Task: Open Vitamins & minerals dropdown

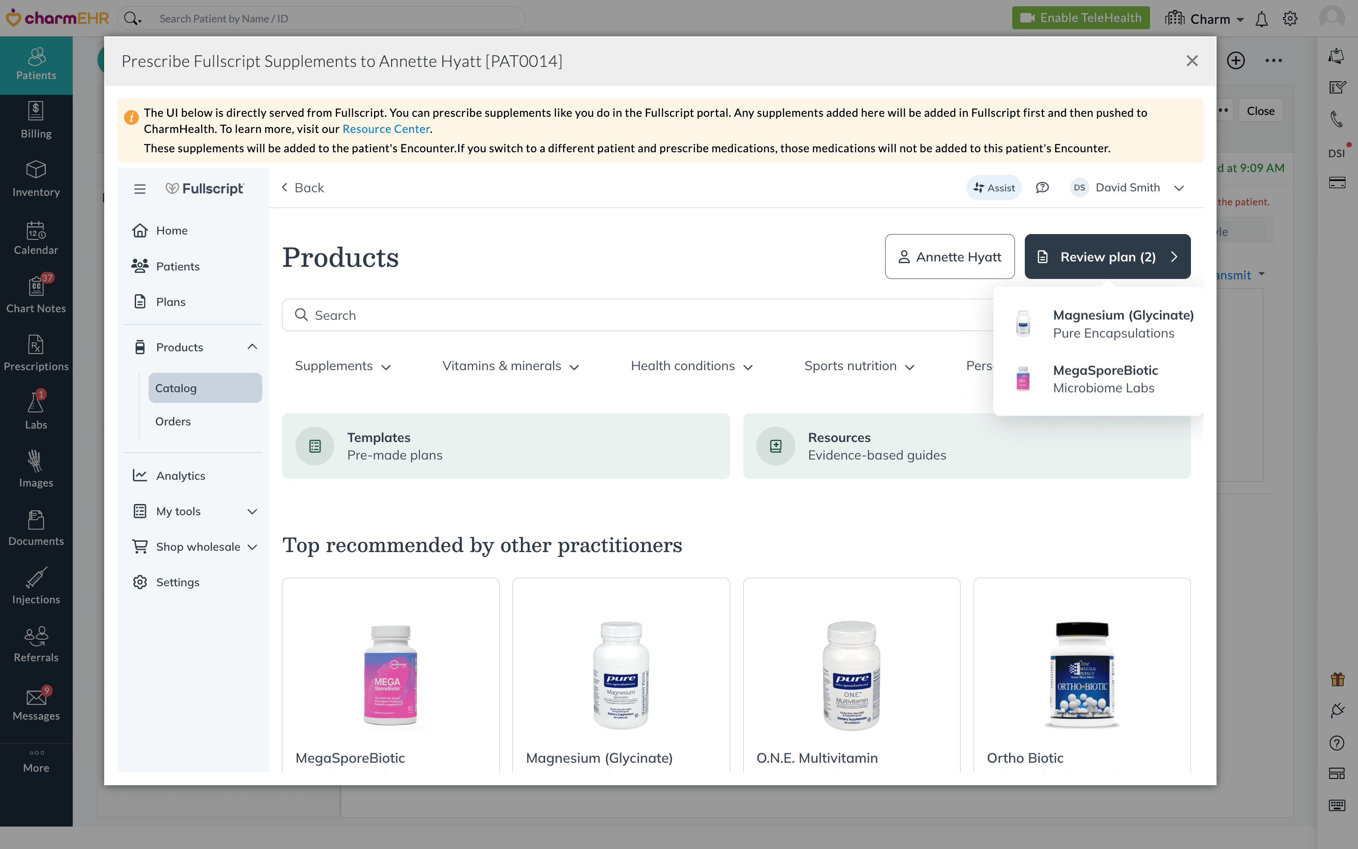Action: point(510,366)
